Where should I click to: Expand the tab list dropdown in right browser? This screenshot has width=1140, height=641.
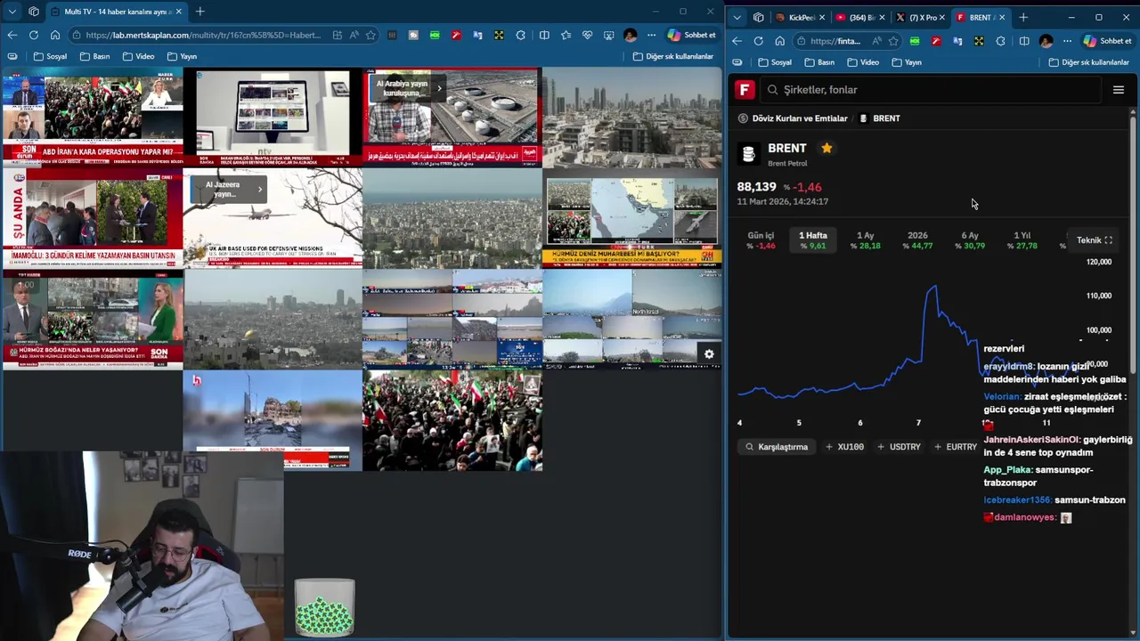coord(737,17)
